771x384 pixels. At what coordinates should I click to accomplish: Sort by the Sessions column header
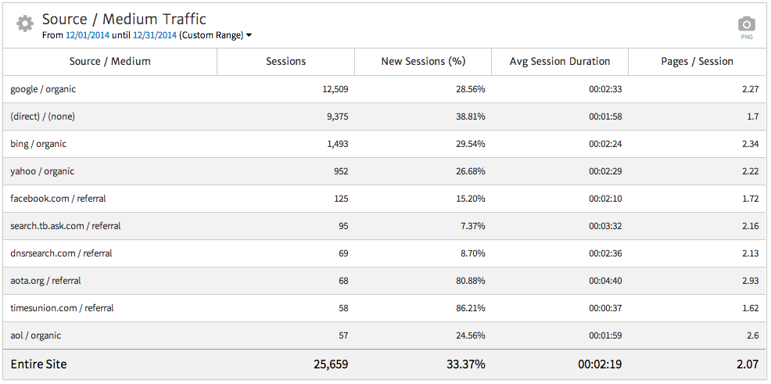[285, 61]
